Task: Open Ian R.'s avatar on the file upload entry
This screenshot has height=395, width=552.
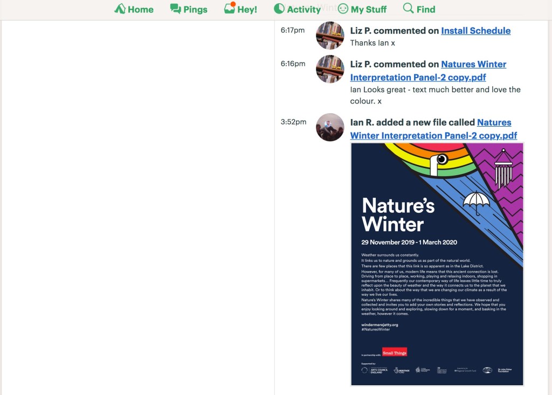Action: [x=330, y=127]
